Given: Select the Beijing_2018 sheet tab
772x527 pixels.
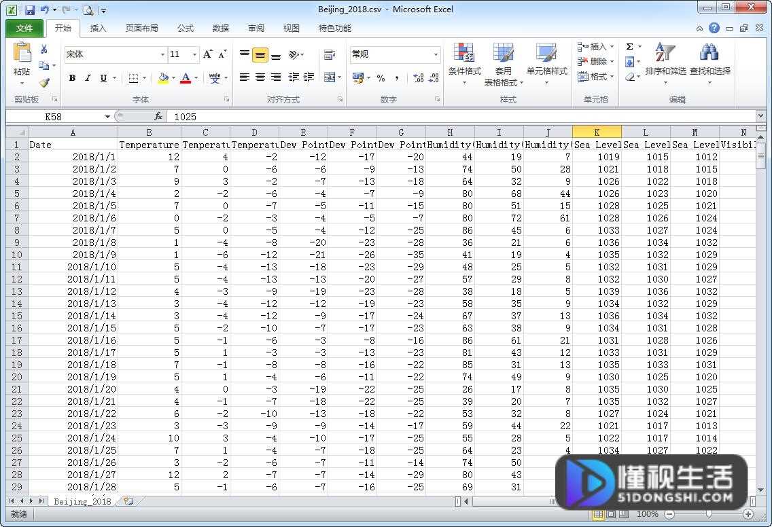Looking at the screenshot, I should 82,501.
